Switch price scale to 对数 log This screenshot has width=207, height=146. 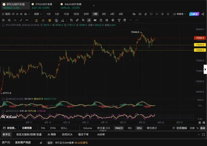[192, 128]
